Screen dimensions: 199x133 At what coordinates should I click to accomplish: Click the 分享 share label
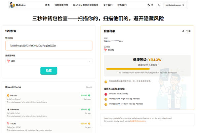pos(188,31)
